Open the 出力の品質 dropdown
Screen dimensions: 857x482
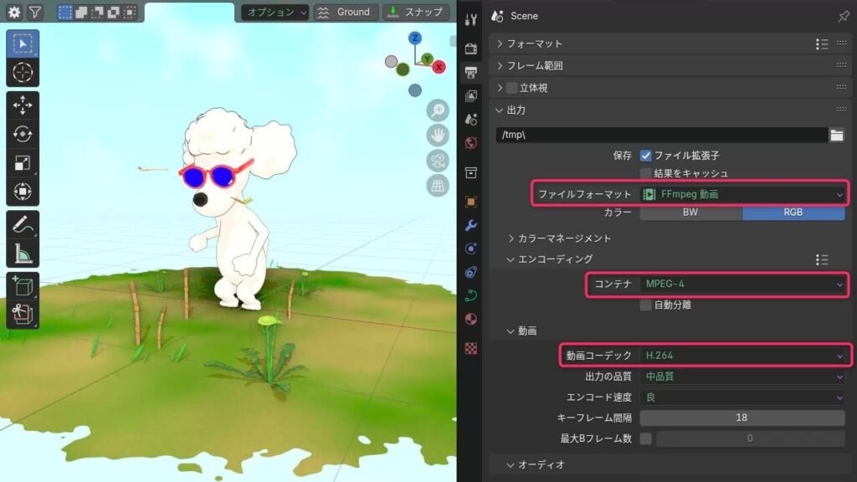point(742,377)
